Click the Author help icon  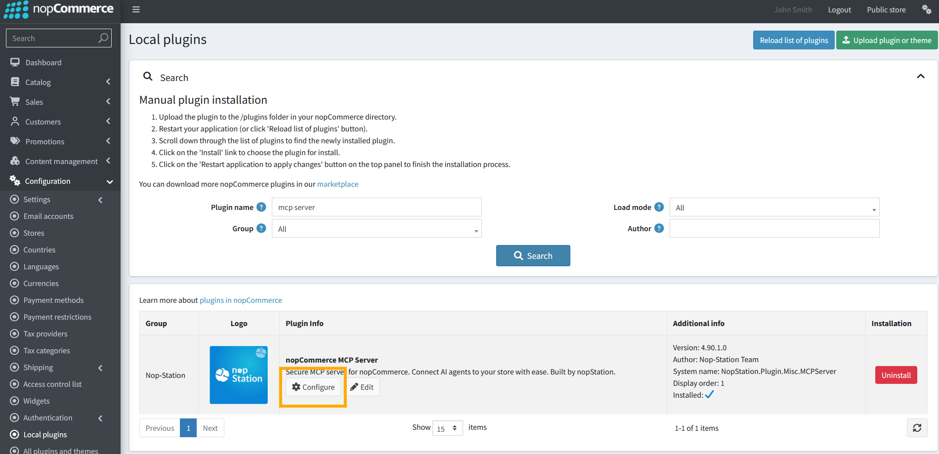(659, 228)
